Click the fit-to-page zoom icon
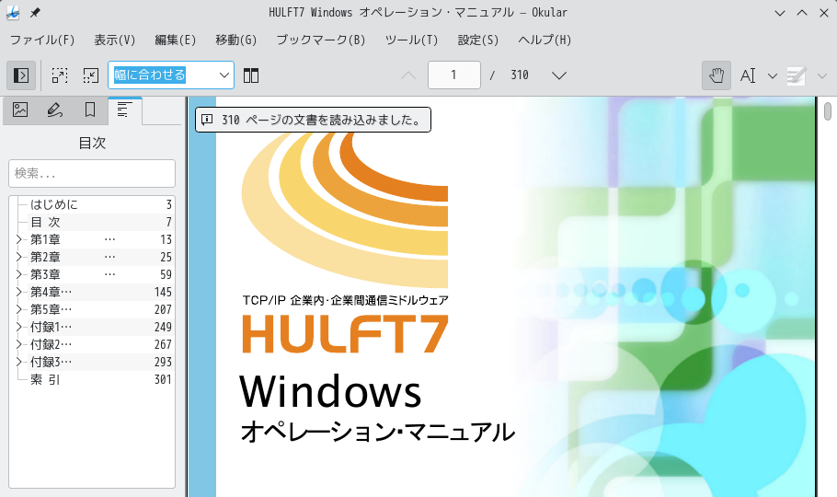This screenshot has width=837, height=497. 60,75
